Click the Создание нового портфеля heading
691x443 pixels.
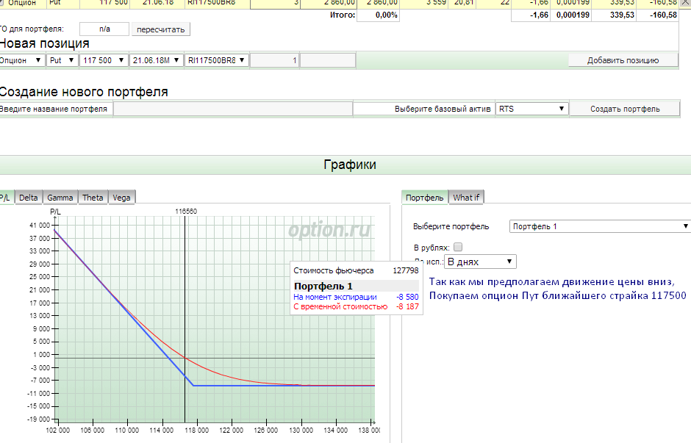(84, 92)
